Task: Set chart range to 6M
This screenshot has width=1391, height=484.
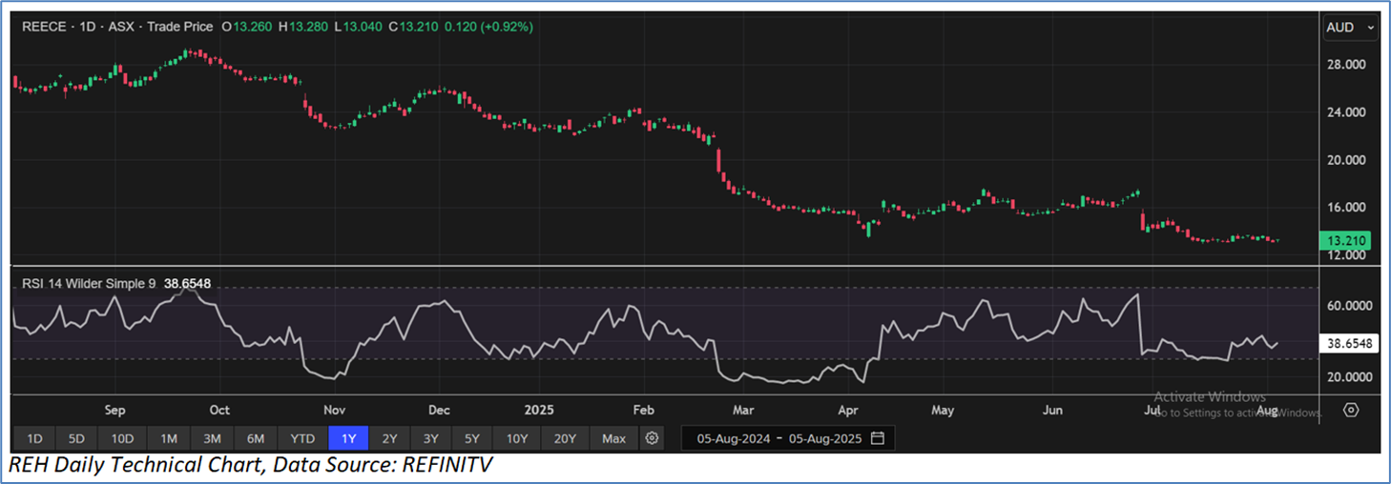Action: click(256, 438)
